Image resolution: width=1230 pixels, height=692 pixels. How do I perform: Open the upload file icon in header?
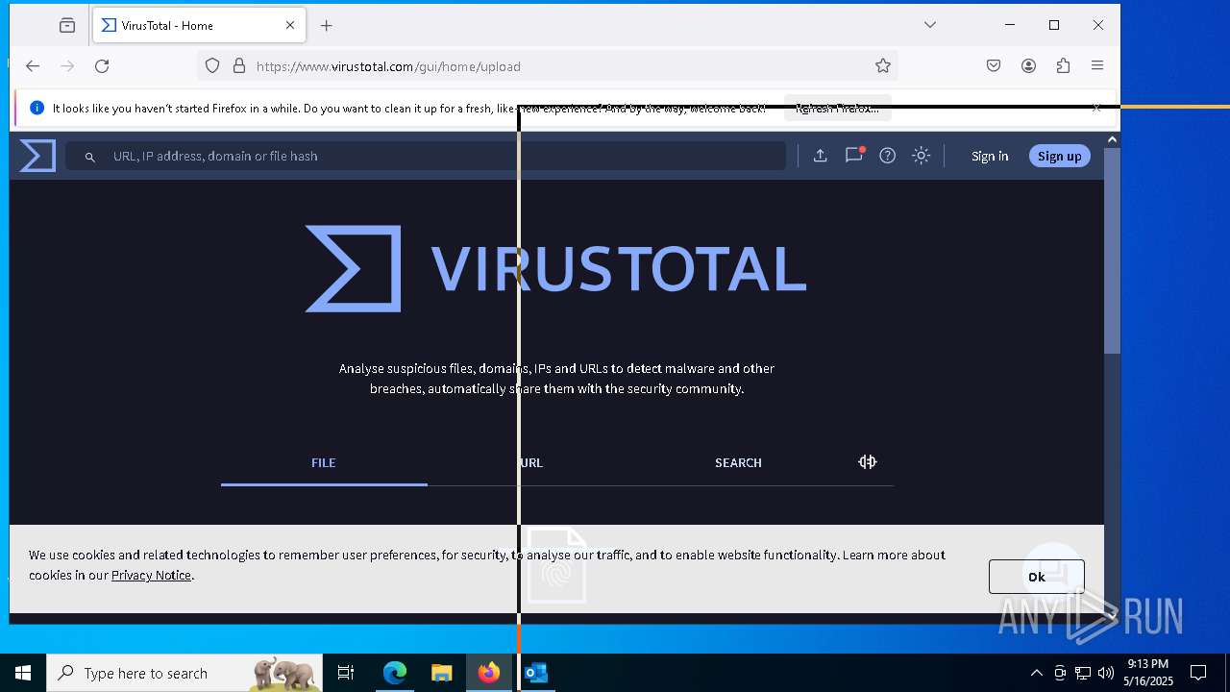tap(820, 156)
